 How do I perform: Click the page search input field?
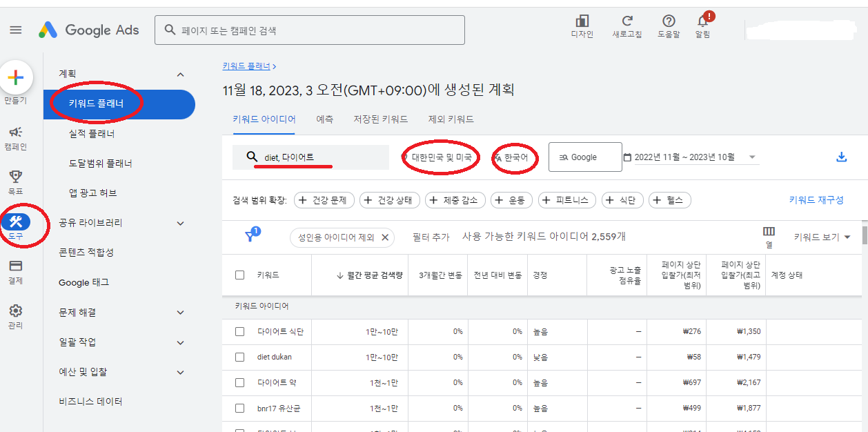tap(310, 30)
